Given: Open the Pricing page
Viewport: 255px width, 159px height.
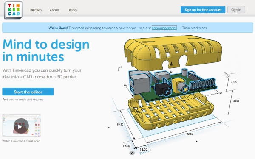Looking at the screenshot, I should pos(36,10).
